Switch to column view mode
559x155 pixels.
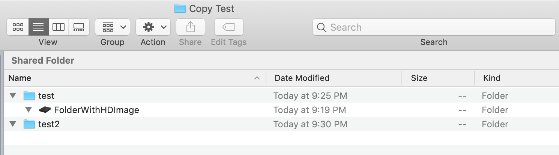(x=59, y=27)
